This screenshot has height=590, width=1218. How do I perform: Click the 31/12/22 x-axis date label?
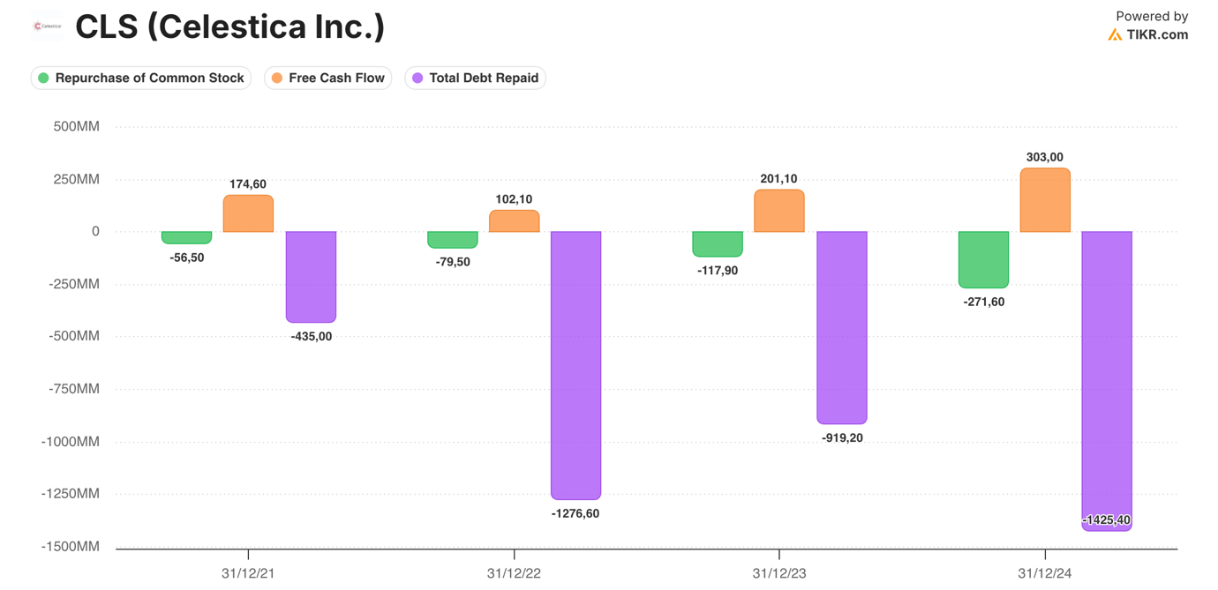[514, 573]
